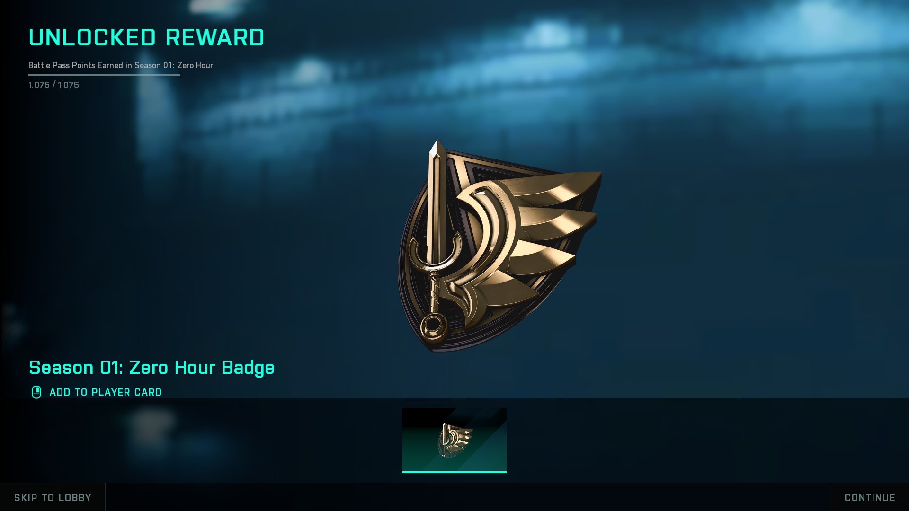Click the Battle Pass Points Earned description text
909x511 pixels.
coord(121,65)
